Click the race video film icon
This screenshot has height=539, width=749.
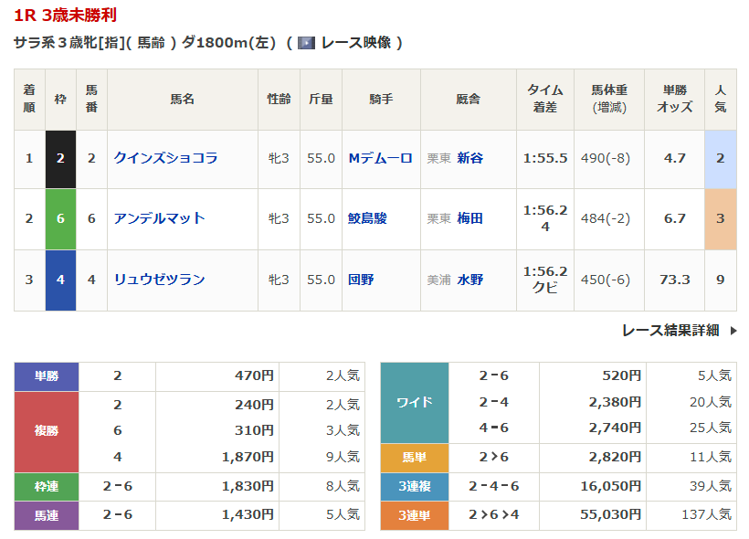click(x=306, y=43)
